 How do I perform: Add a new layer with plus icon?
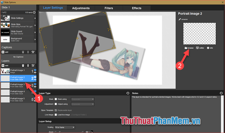click(x=3, y=66)
